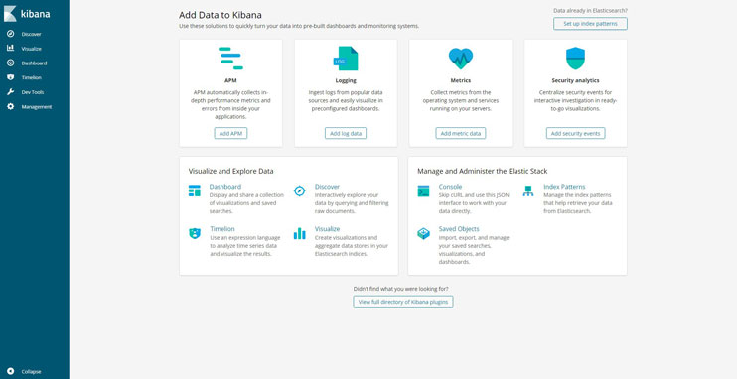Click the Security analytics shield icon

click(575, 59)
